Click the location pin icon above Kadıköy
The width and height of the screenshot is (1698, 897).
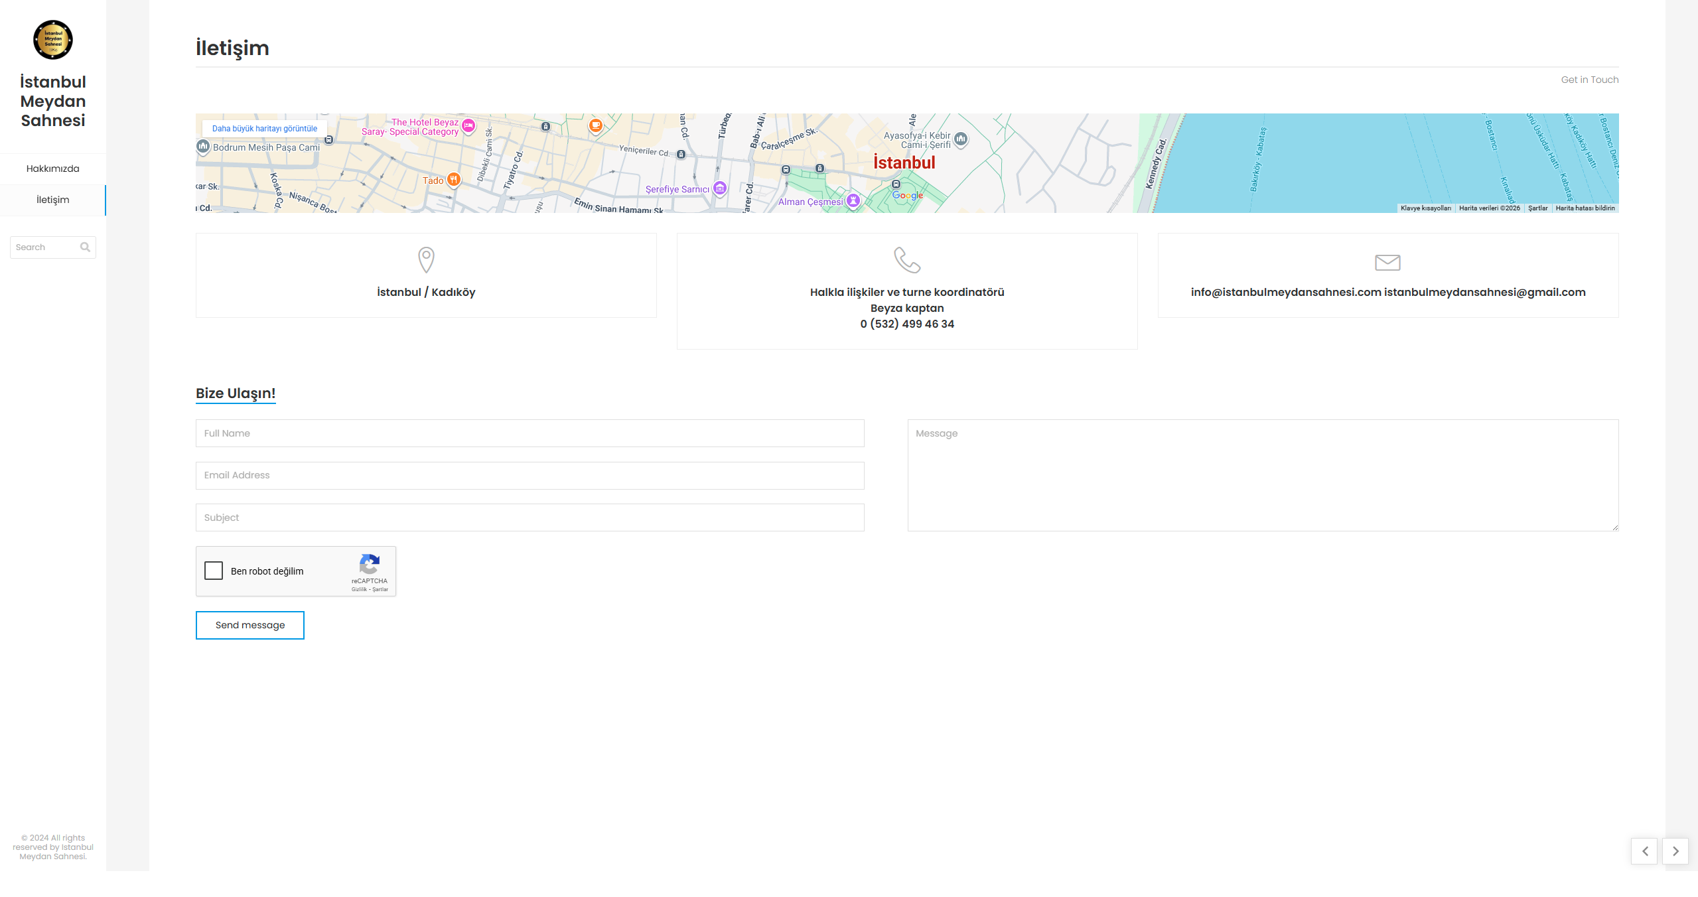(x=426, y=259)
